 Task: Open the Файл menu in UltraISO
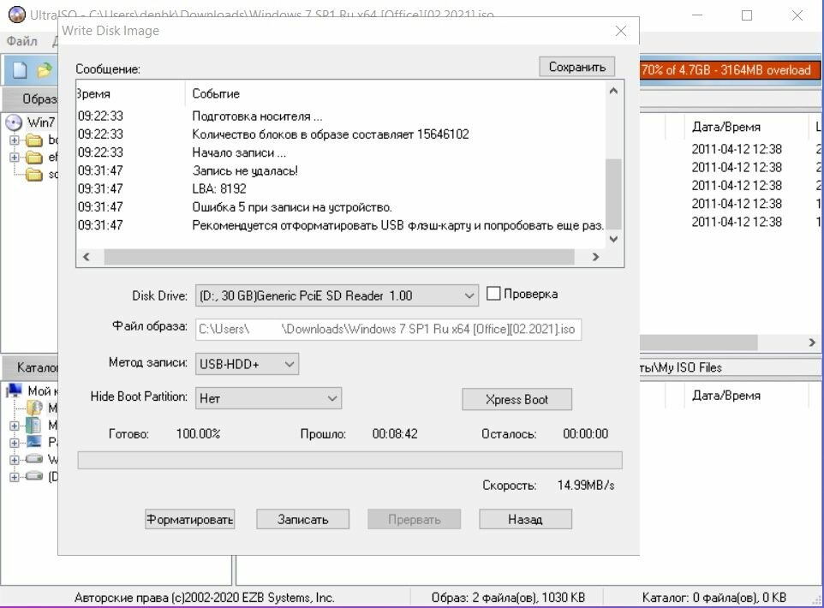tap(21, 40)
